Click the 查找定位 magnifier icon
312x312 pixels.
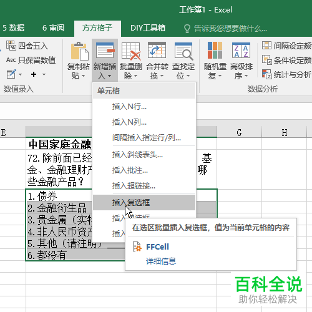(183, 51)
